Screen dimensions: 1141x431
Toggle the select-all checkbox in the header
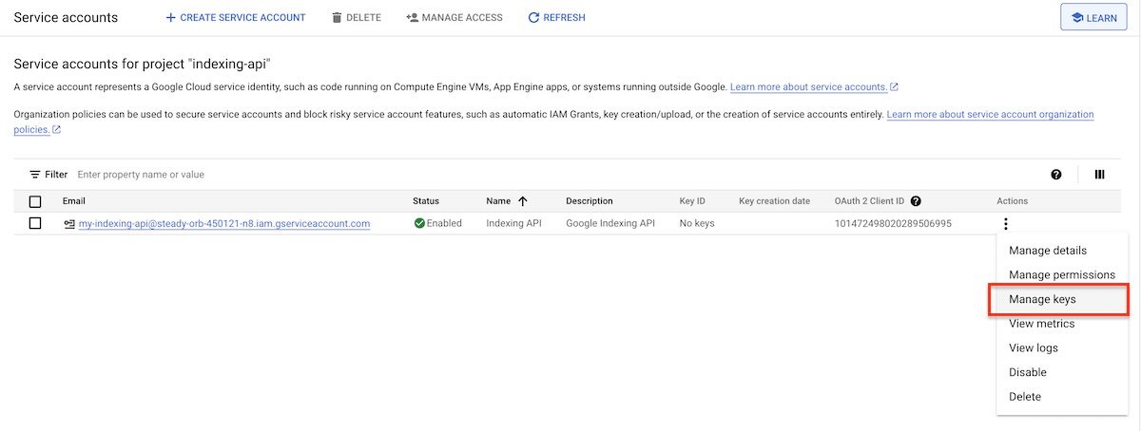(x=35, y=201)
